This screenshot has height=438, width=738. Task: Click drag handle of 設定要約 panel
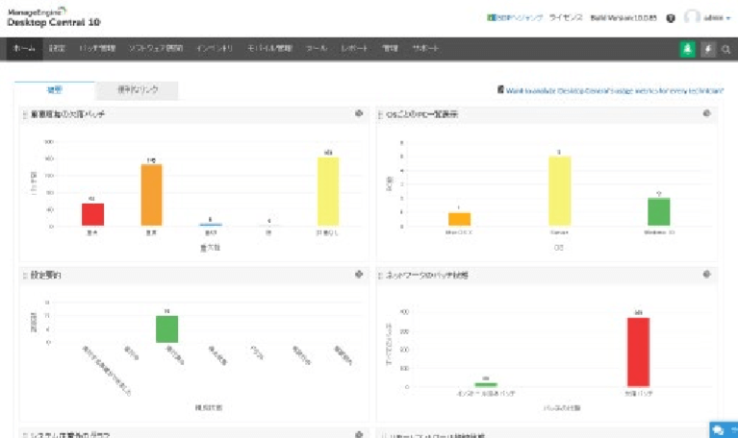25,276
